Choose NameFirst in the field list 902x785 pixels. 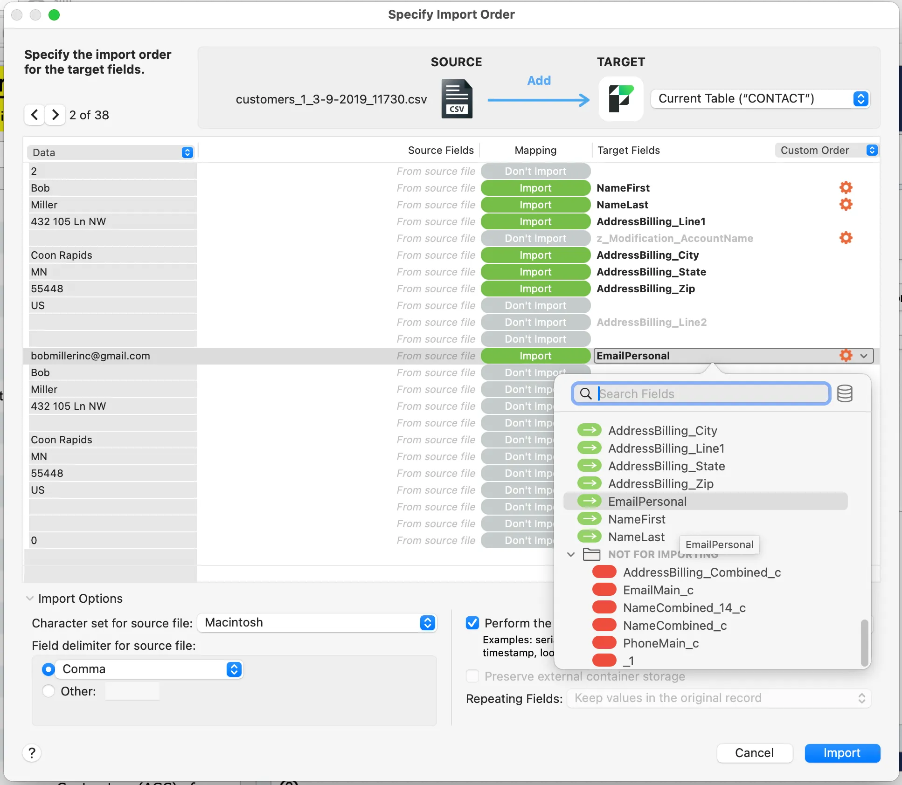click(x=636, y=519)
